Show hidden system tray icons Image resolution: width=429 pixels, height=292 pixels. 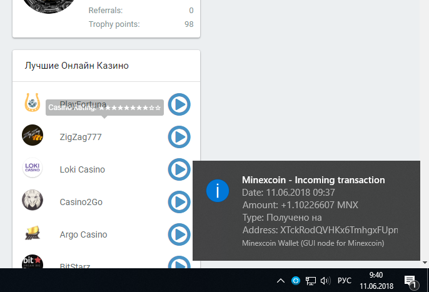pyautogui.click(x=281, y=281)
